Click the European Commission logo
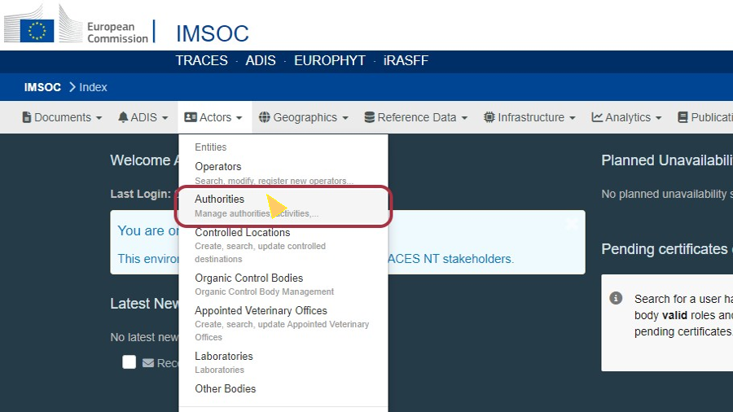Viewport: 733px width, 412px height. point(77,24)
